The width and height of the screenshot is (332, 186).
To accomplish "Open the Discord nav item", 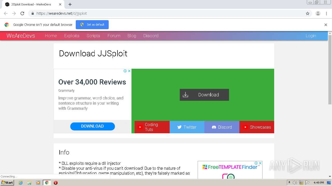I will (x=151, y=36).
